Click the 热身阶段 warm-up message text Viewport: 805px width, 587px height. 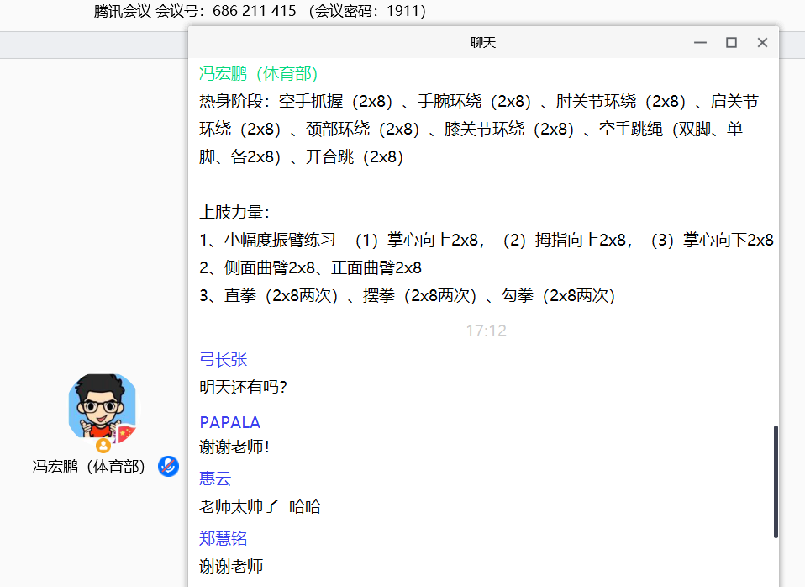[478, 129]
